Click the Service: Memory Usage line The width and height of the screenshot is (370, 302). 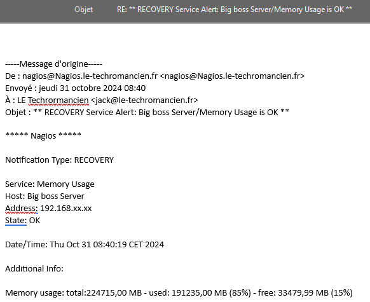pyautogui.click(x=50, y=184)
